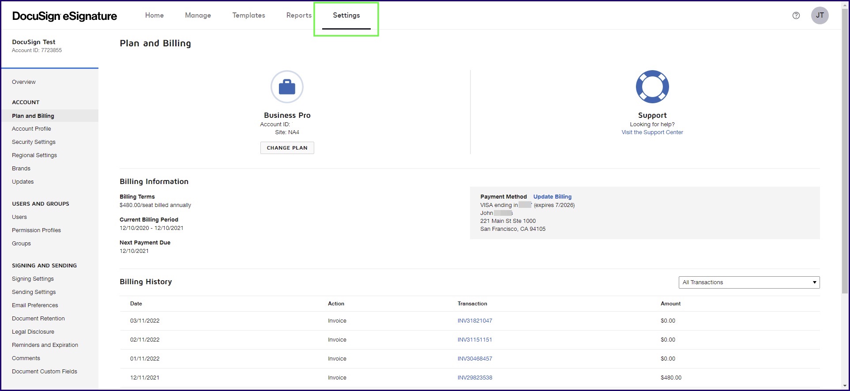Open the Reports tab
Image resolution: width=850 pixels, height=391 pixels.
[299, 15]
